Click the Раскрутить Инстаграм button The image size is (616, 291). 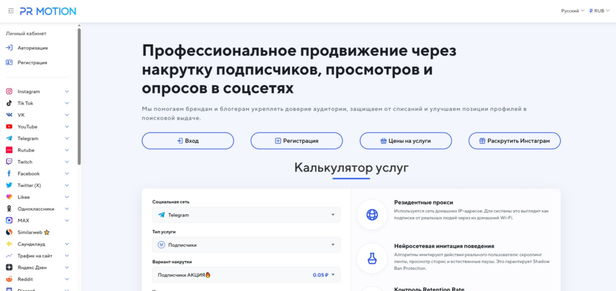(x=515, y=141)
